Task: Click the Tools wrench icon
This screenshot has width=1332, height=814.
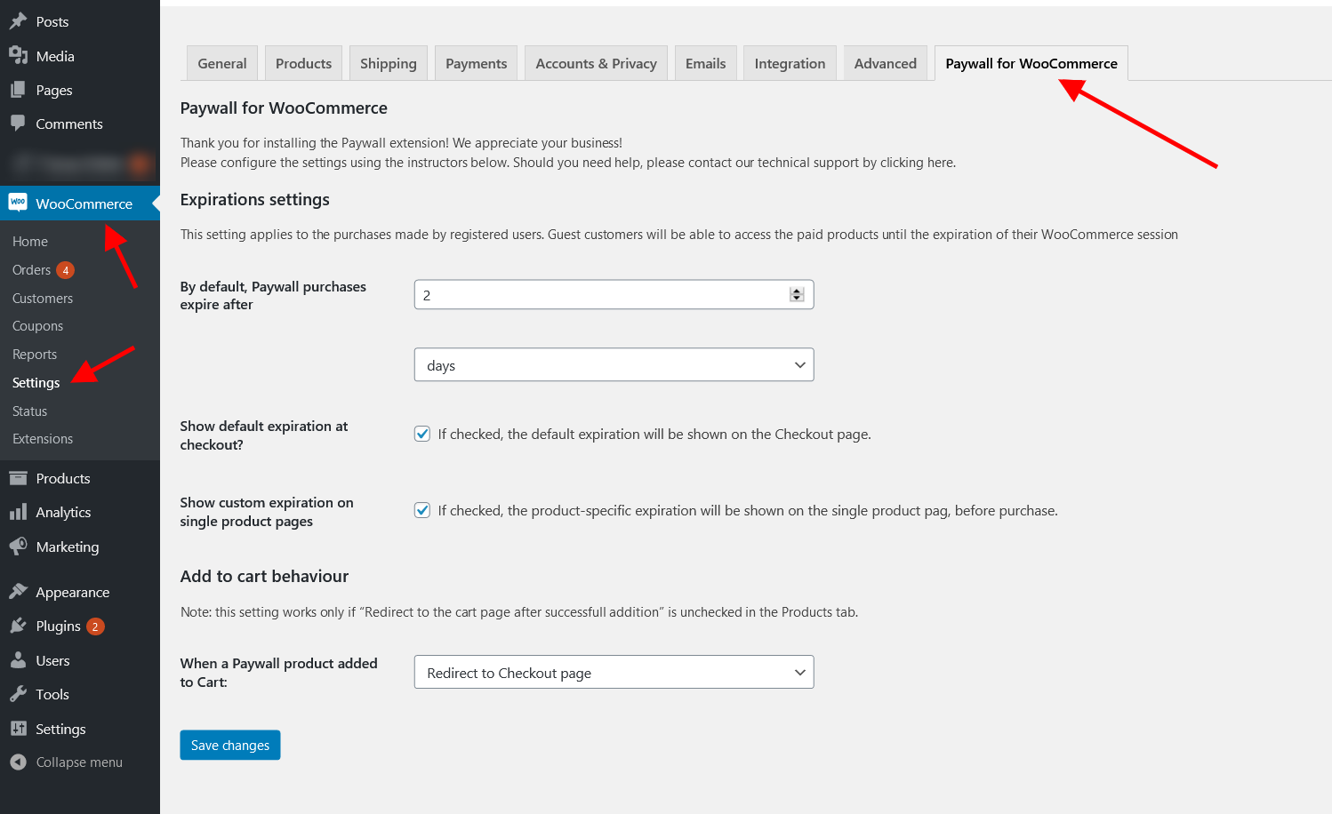Action: [18, 694]
